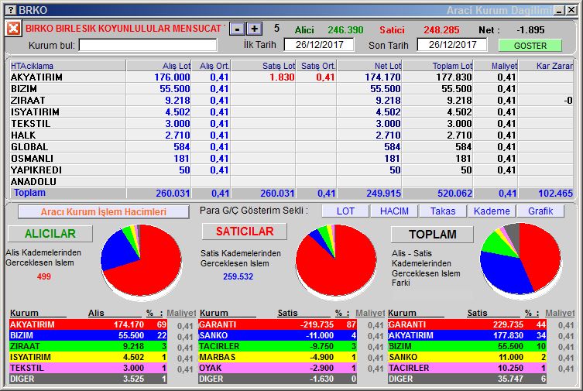Sort by Satış Lot column header
This screenshot has width=583, height=391.
(x=263, y=66)
